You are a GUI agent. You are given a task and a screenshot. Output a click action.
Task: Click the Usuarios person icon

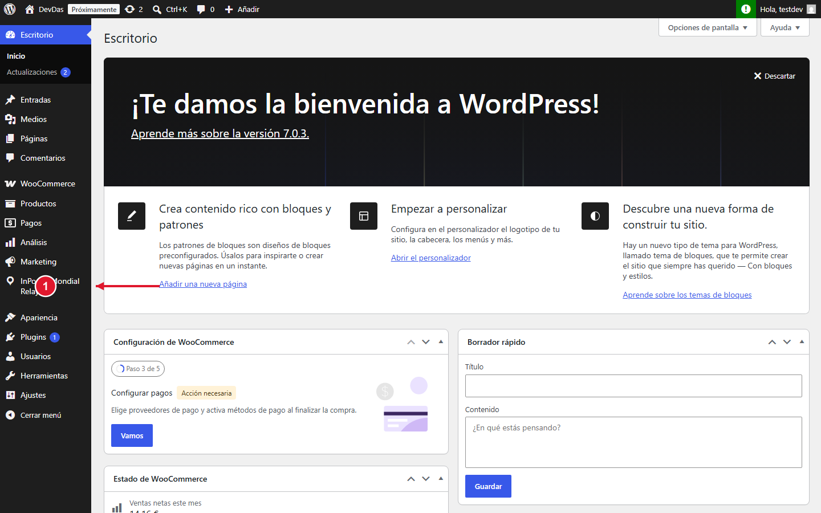click(x=10, y=356)
